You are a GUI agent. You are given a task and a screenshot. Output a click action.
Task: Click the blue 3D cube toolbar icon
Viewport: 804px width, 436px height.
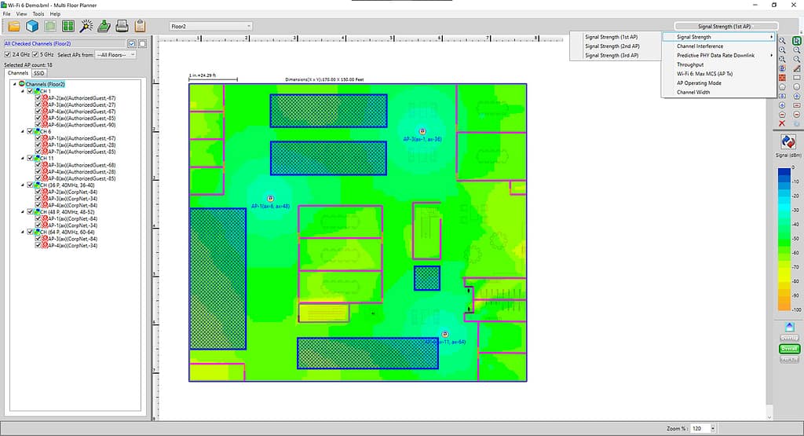point(32,26)
